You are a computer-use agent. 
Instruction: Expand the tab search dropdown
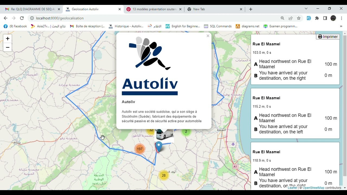point(306,9)
